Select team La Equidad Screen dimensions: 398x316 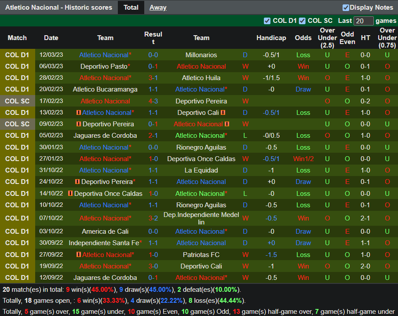[201, 170]
